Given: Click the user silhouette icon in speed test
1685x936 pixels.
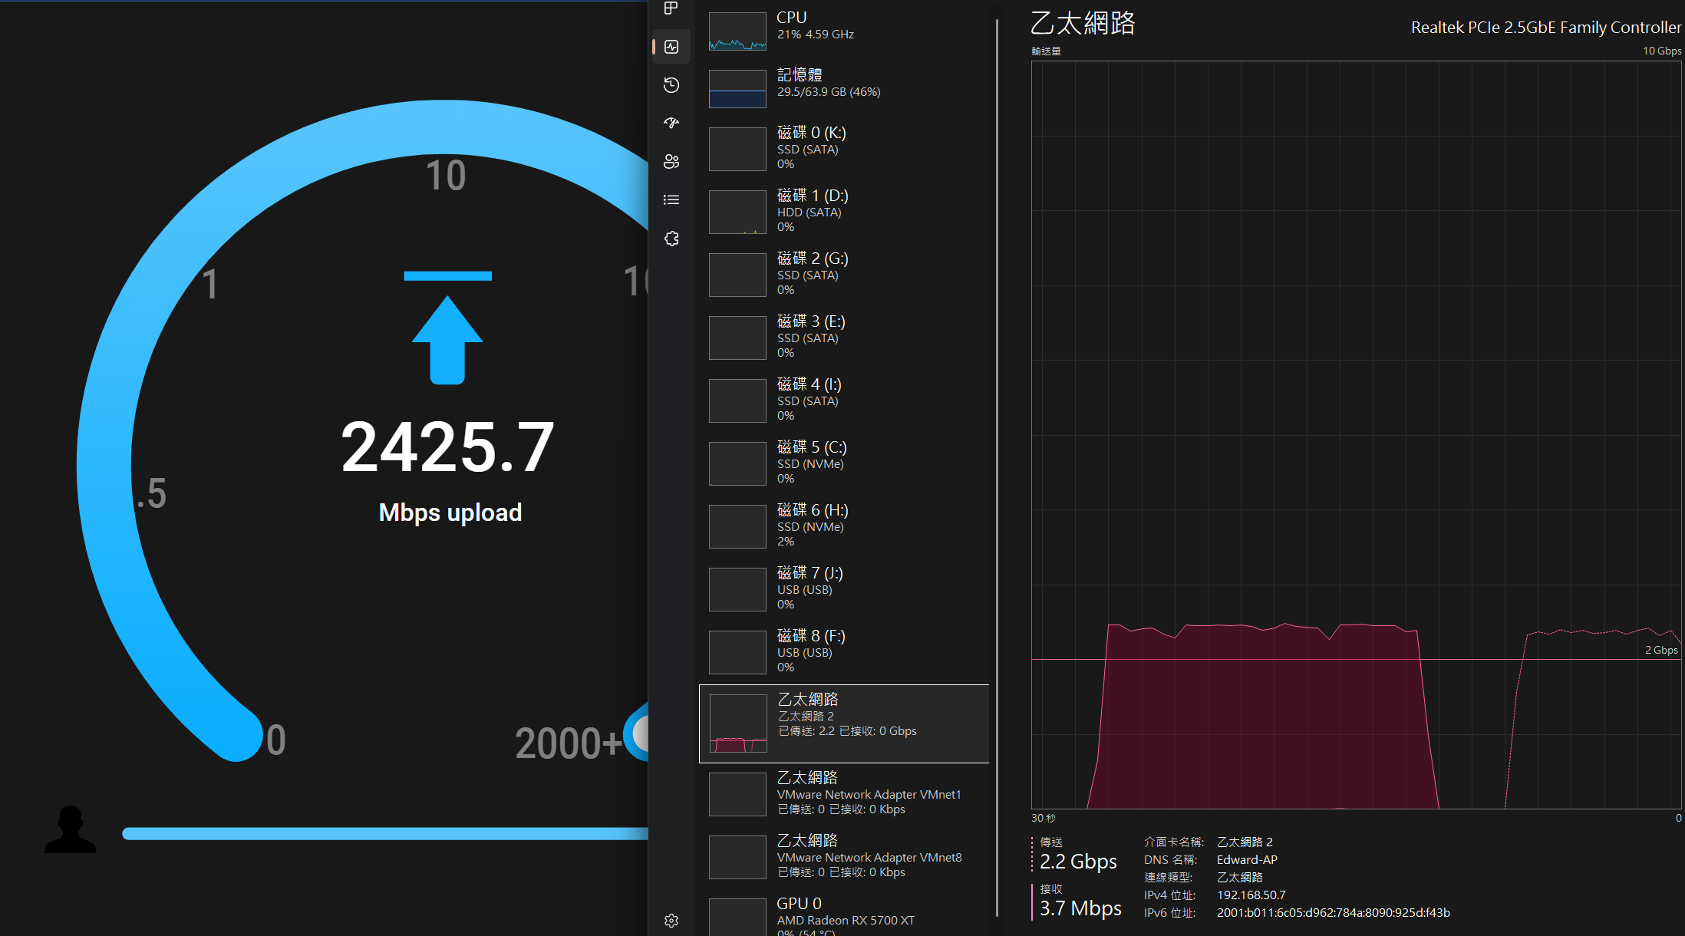Looking at the screenshot, I should point(71,829).
